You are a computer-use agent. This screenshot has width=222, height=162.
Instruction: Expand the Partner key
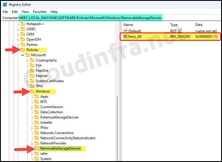(18, 45)
